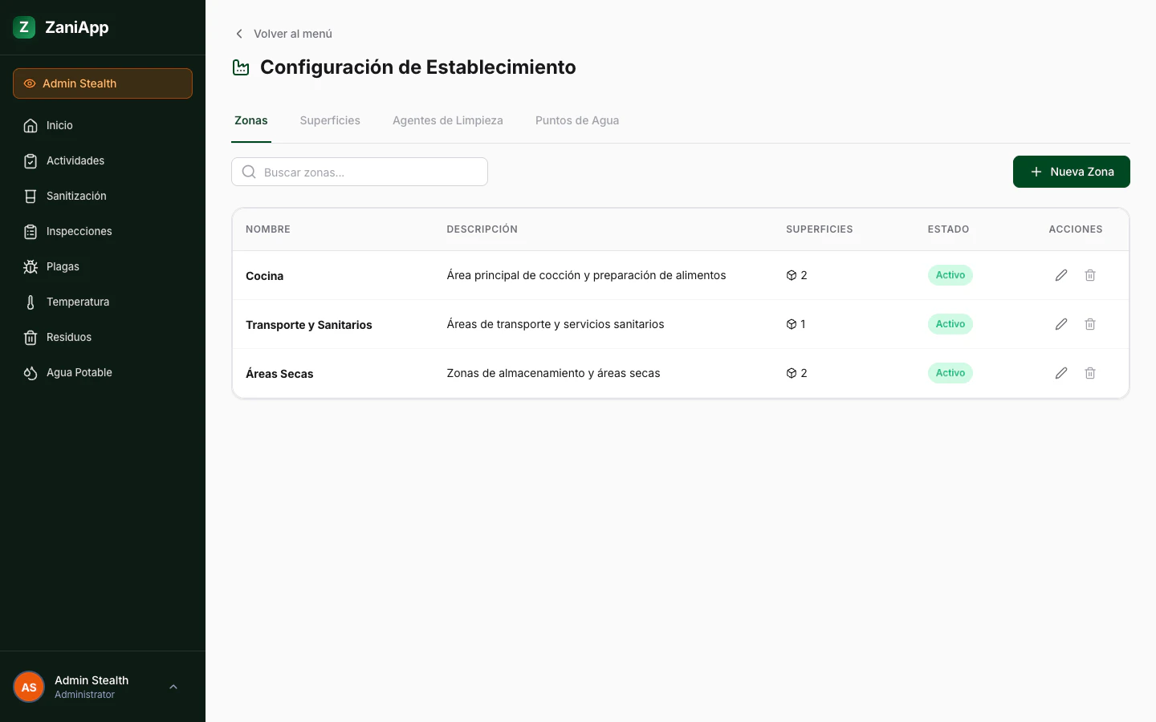Delete the Áreas Secas zone

tap(1090, 373)
